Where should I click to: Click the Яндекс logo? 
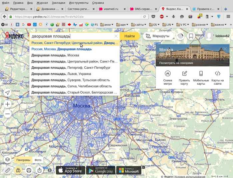[14, 36]
